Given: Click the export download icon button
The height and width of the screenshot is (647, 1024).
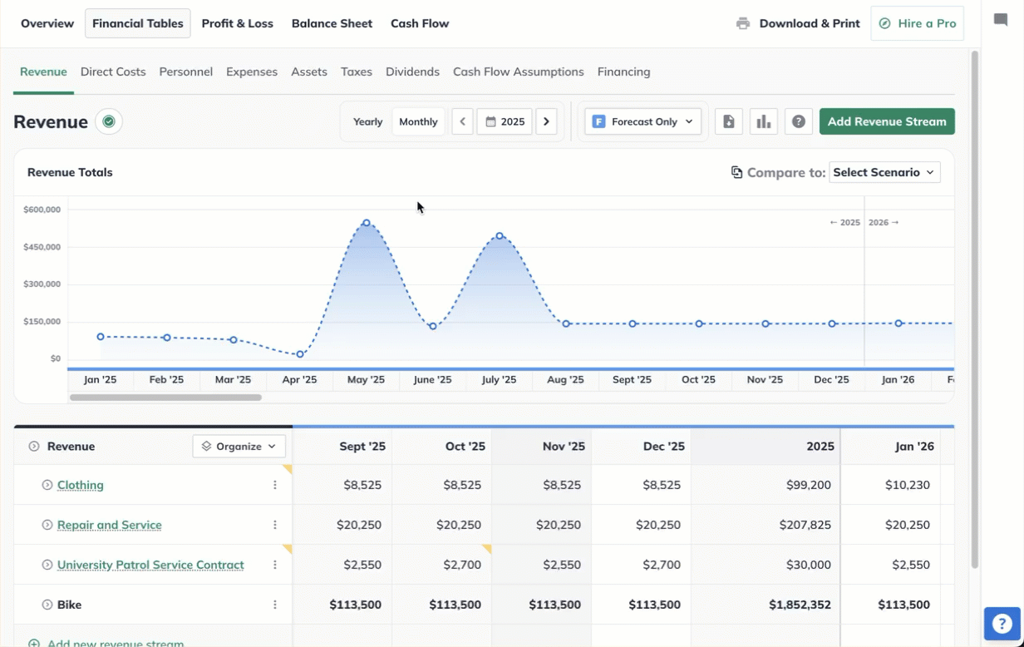Looking at the screenshot, I should [729, 121].
